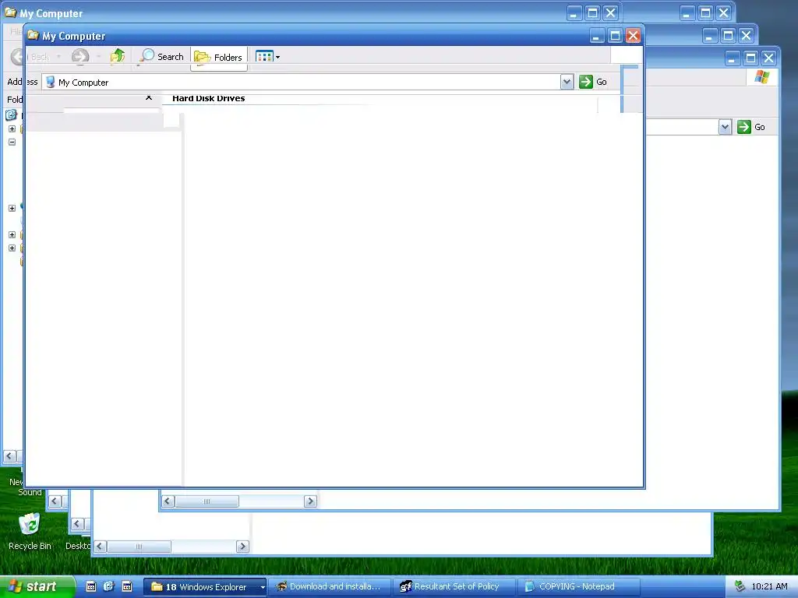Click Go button in front My Computer window
Image resolution: width=798 pixels, height=598 pixels.
click(x=593, y=82)
